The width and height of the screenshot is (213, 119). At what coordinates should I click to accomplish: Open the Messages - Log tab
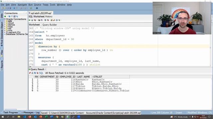pos(30,112)
